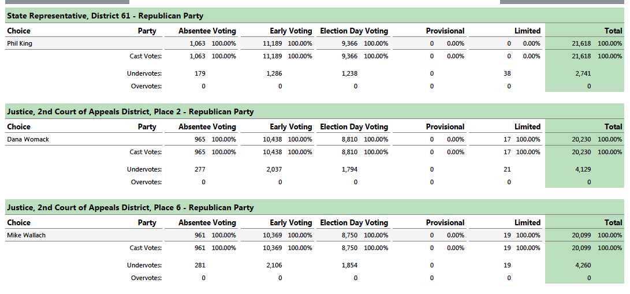
Task: Select the Phil King candidate row
Action: coord(315,44)
